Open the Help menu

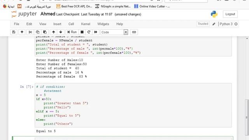click(119, 24)
